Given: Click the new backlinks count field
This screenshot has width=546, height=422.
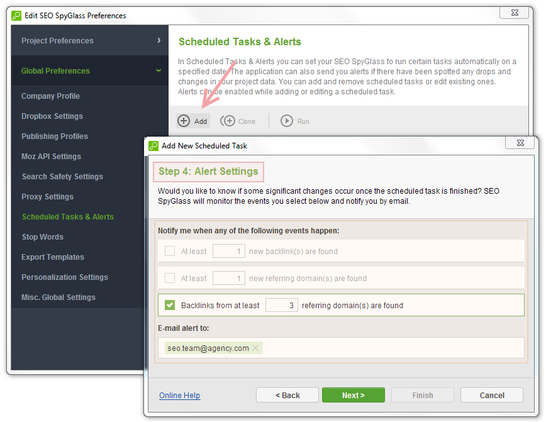Looking at the screenshot, I should 229,251.
